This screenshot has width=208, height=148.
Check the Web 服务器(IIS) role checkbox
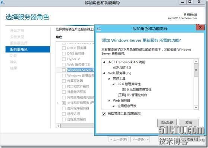(x=64, y=65)
